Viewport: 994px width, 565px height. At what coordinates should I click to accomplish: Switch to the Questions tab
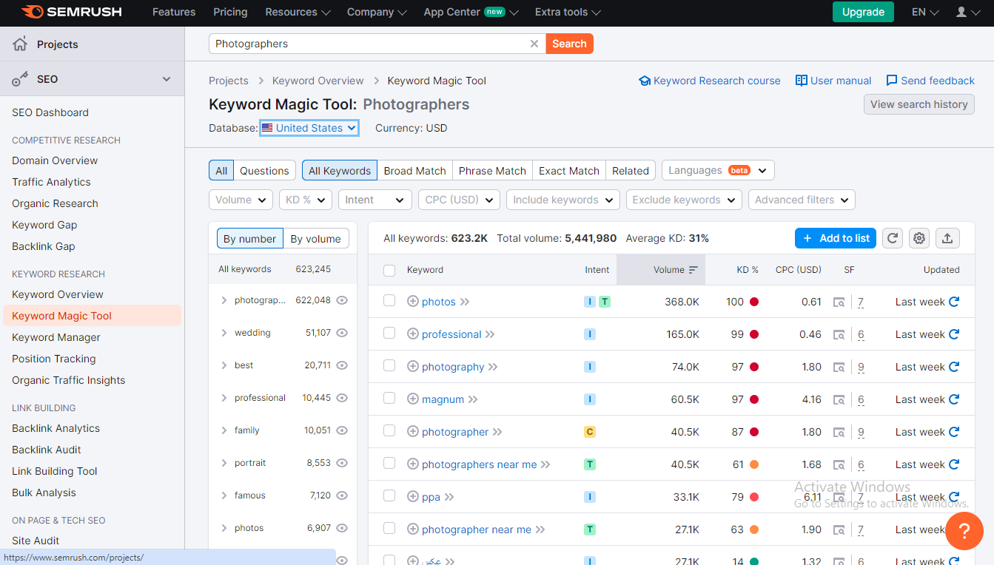(263, 170)
